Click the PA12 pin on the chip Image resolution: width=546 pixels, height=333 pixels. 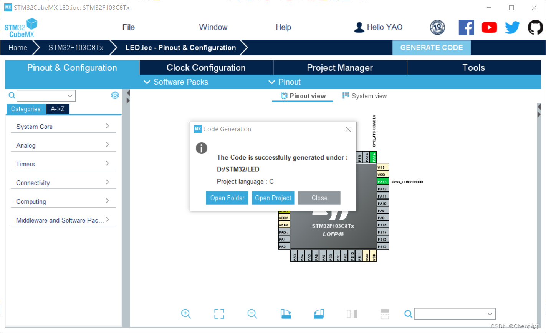383,189
